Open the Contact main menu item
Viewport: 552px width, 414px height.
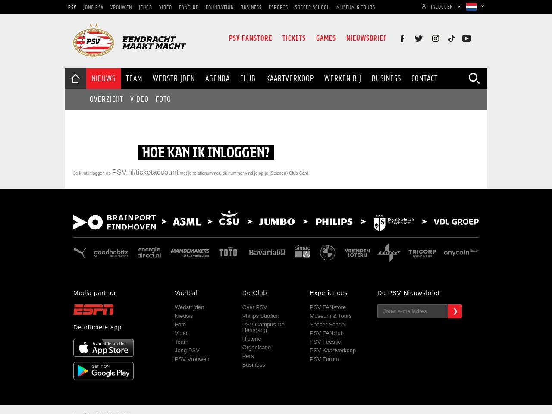click(424, 78)
